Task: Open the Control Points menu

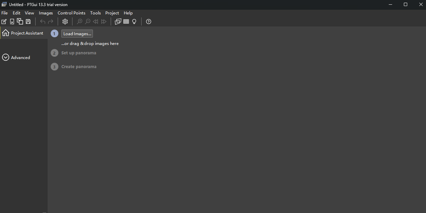Action: (71, 13)
